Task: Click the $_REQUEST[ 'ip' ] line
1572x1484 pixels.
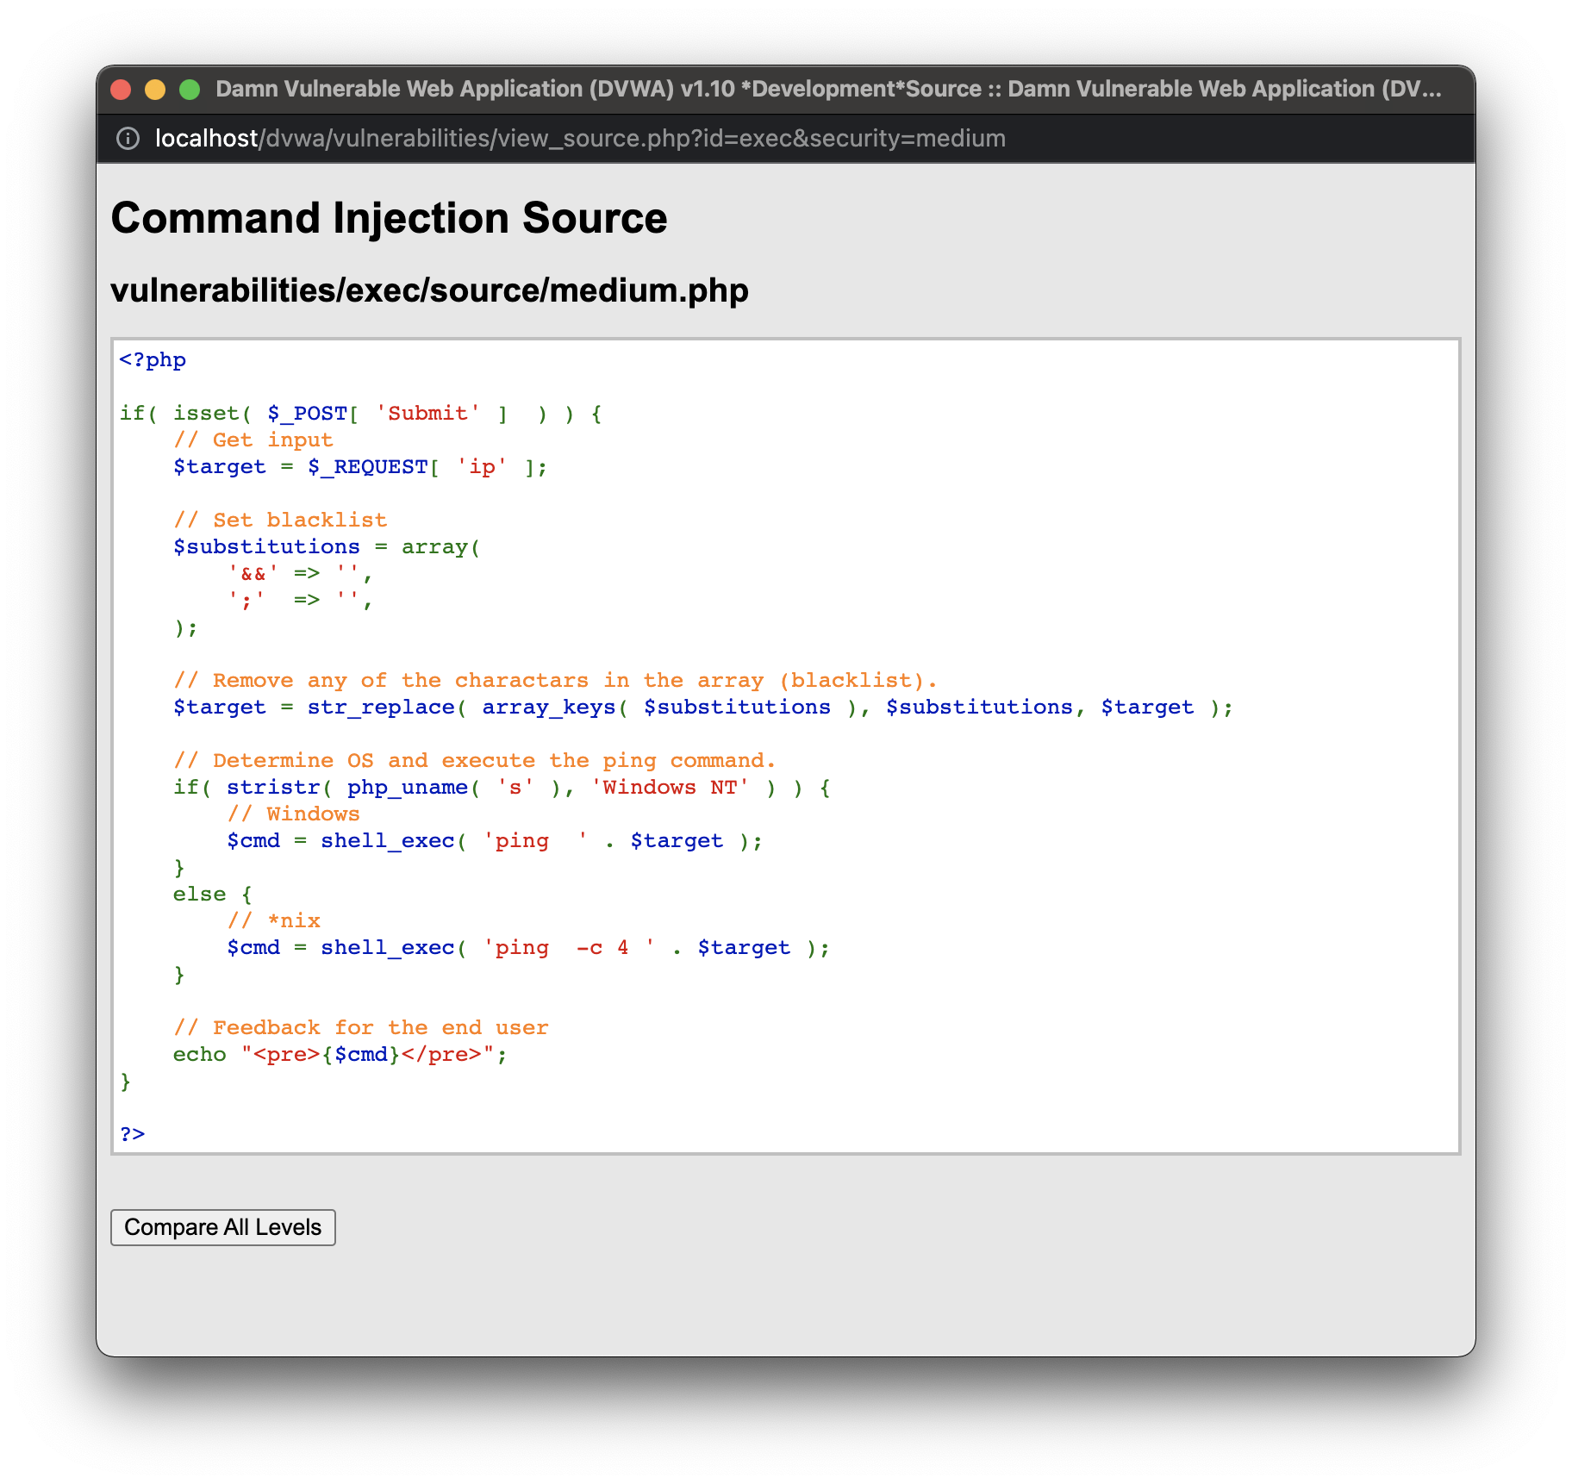Action: coord(360,467)
